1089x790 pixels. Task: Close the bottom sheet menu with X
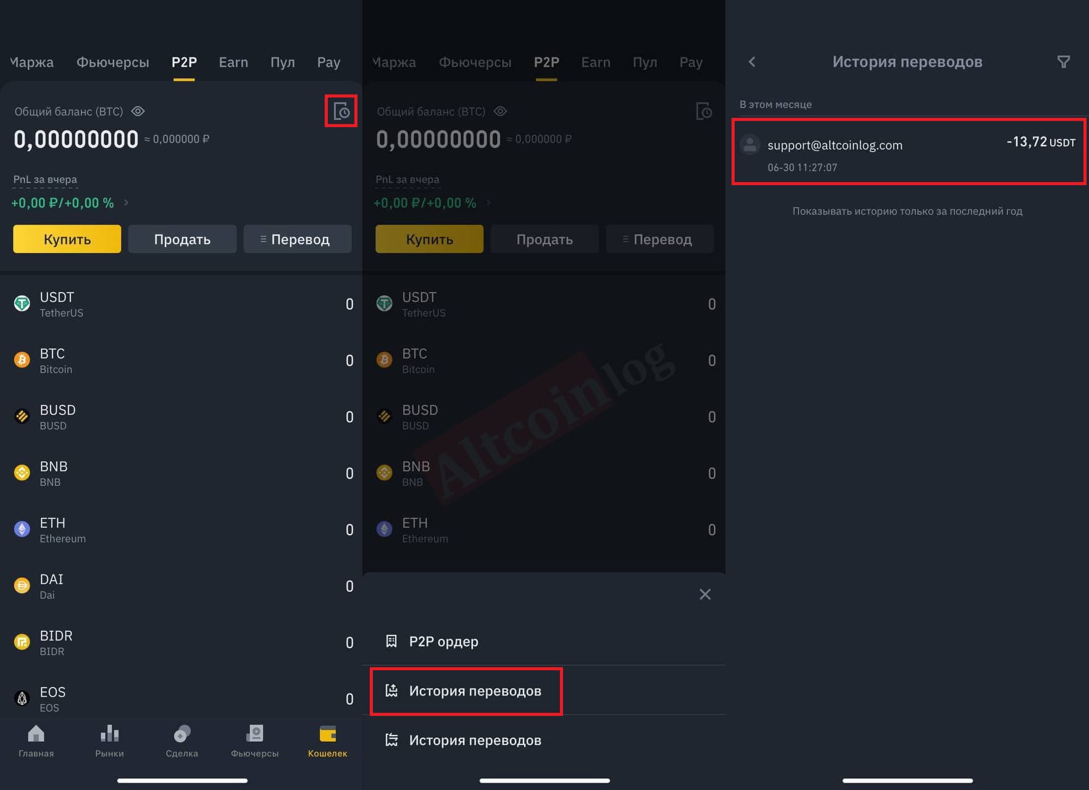tap(705, 594)
